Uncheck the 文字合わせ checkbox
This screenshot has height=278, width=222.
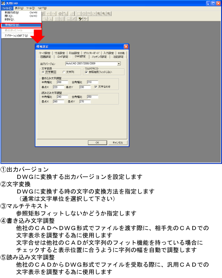[x=96, y=86]
